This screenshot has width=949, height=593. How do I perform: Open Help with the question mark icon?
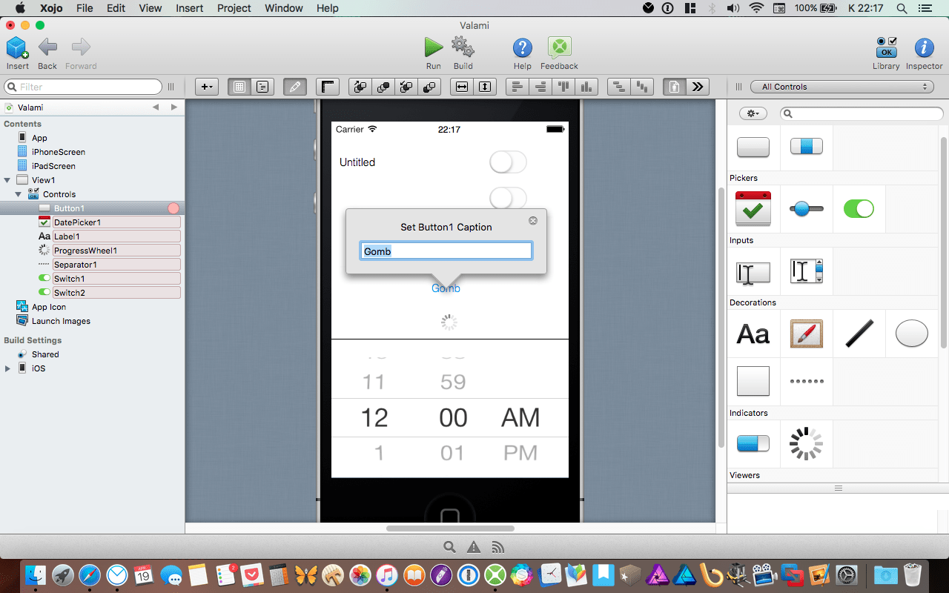pyautogui.click(x=523, y=48)
